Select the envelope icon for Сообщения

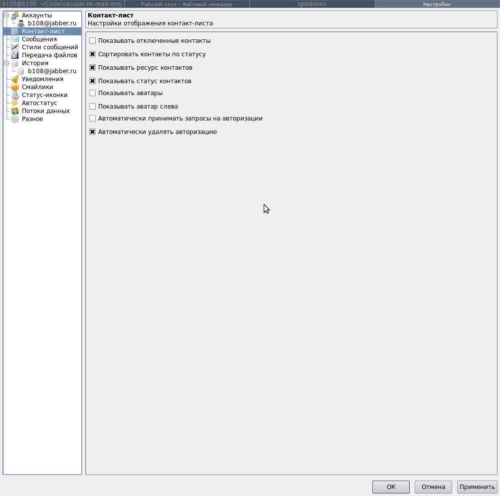click(x=15, y=39)
